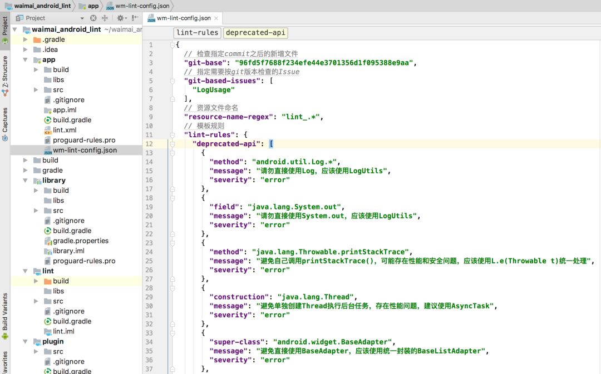Click the Scroll from Source crosshair icon

pos(93,17)
